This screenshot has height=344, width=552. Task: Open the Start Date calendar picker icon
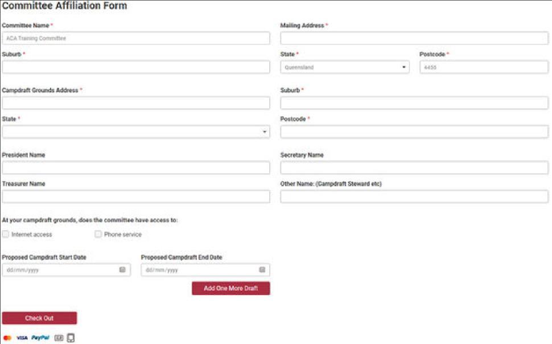point(122,270)
